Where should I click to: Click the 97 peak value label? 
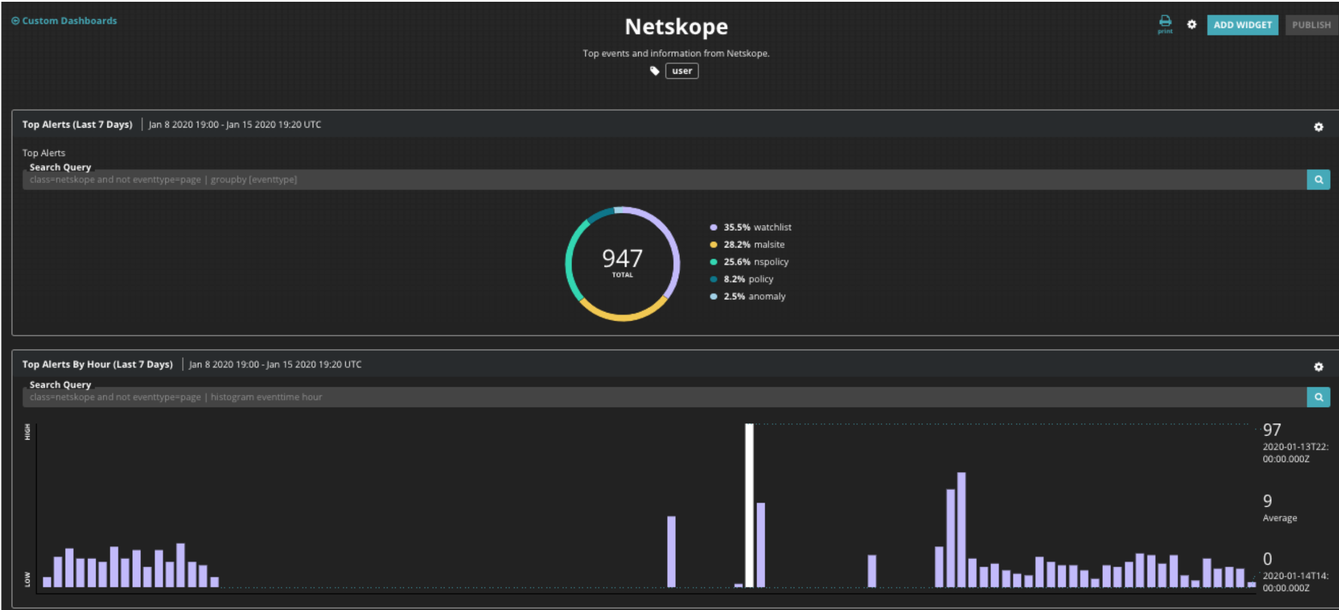1272,430
